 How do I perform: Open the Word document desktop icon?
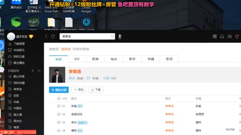[33, 6]
